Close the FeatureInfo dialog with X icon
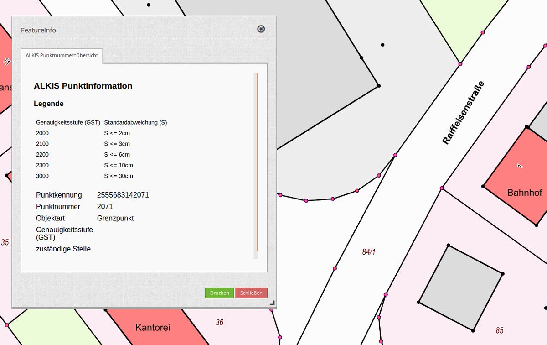The width and height of the screenshot is (547, 345). coord(261,29)
